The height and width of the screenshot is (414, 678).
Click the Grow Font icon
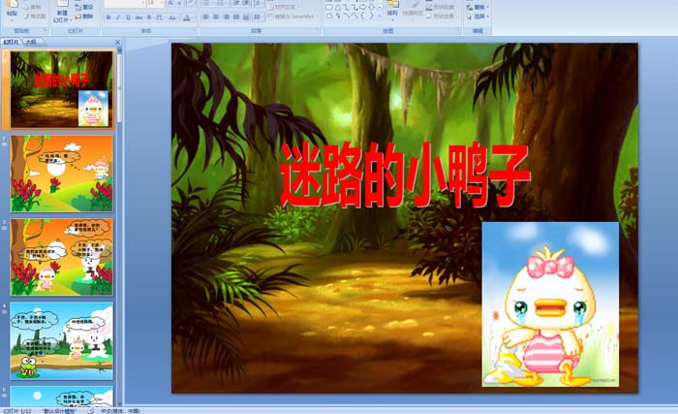coord(170,3)
